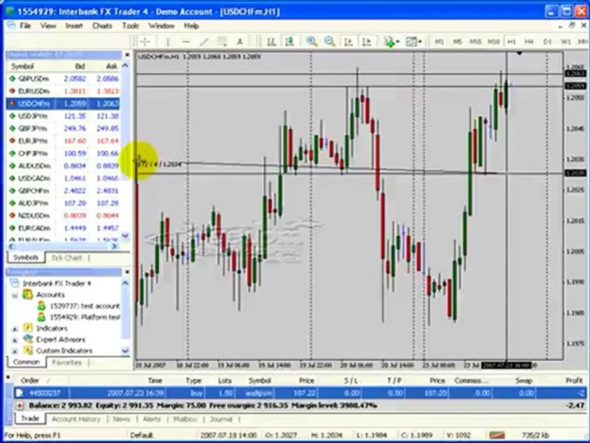The image size is (590, 443).
Task: Sort orders by Lots column header
Action: (225, 380)
